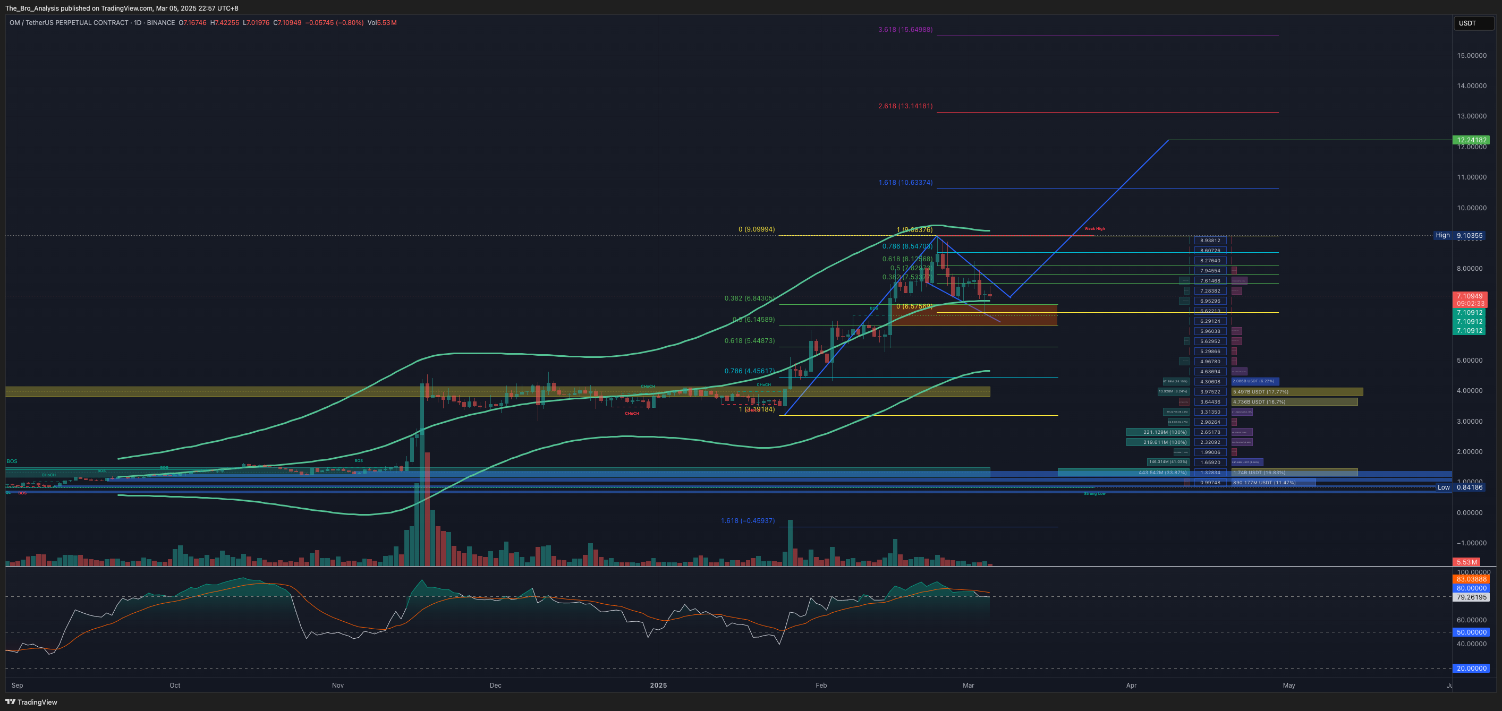Select the low value L7.01976
The height and width of the screenshot is (711, 1502).
[257, 23]
